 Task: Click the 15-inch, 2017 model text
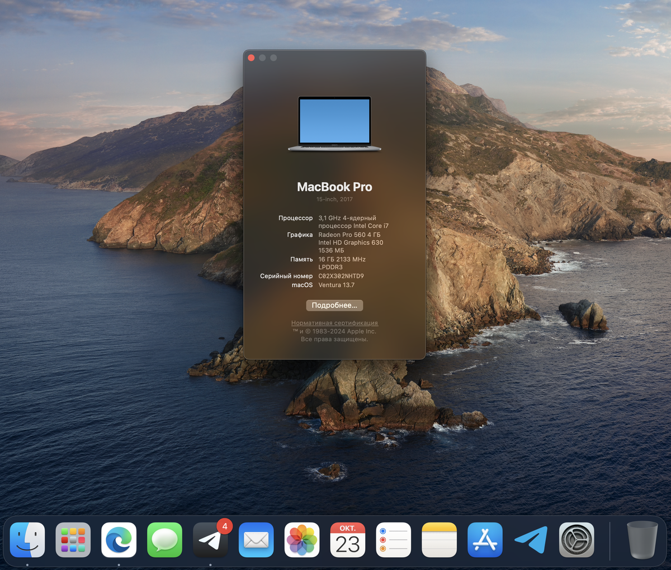pos(334,199)
